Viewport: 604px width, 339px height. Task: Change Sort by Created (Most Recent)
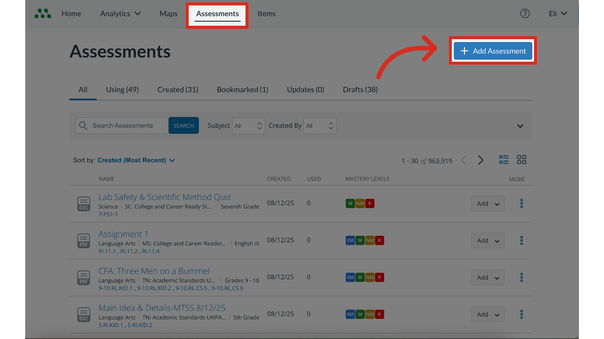(x=136, y=160)
